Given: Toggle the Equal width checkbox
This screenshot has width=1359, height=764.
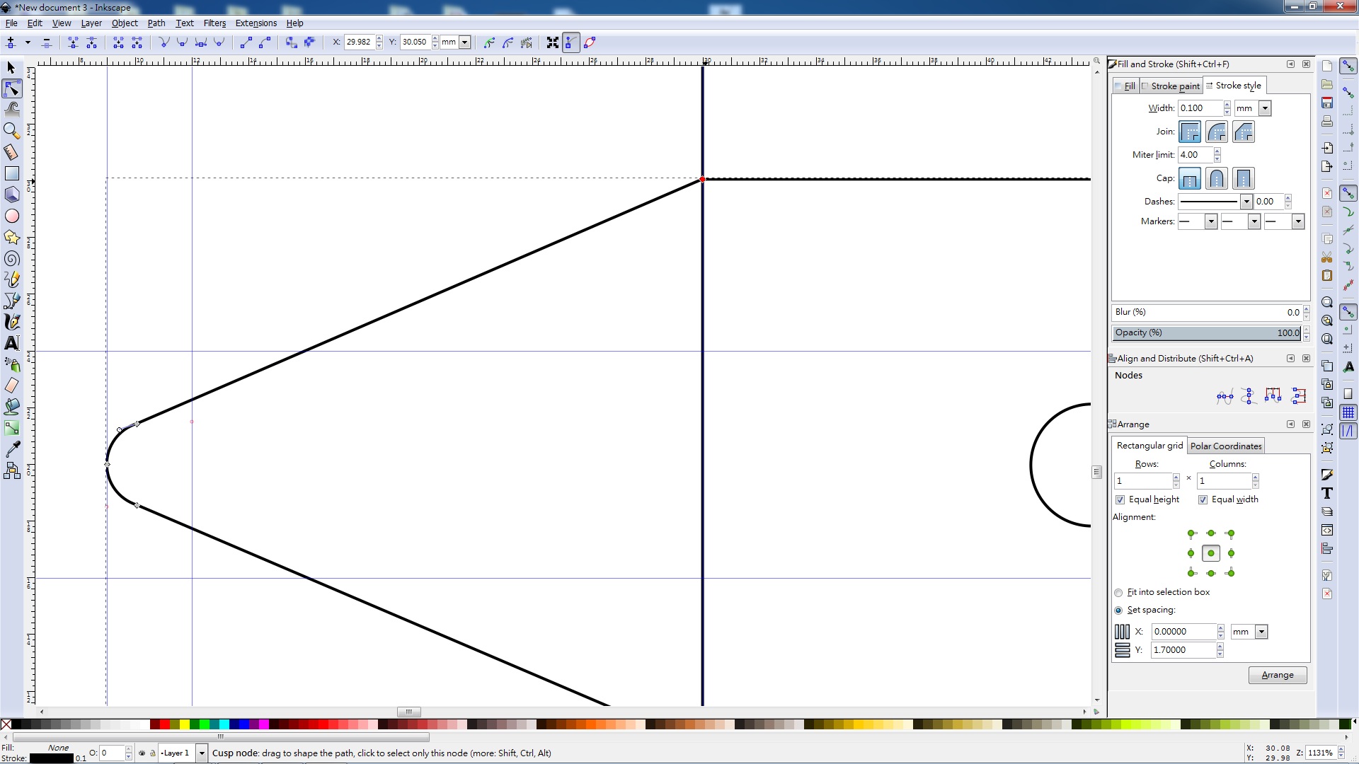Looking at the screenshot, I should click(1203, 499).
